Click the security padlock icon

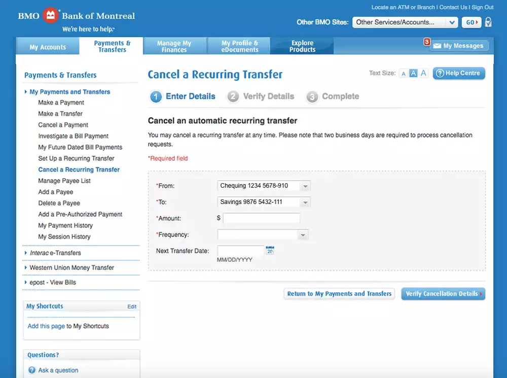coord(488,22)
